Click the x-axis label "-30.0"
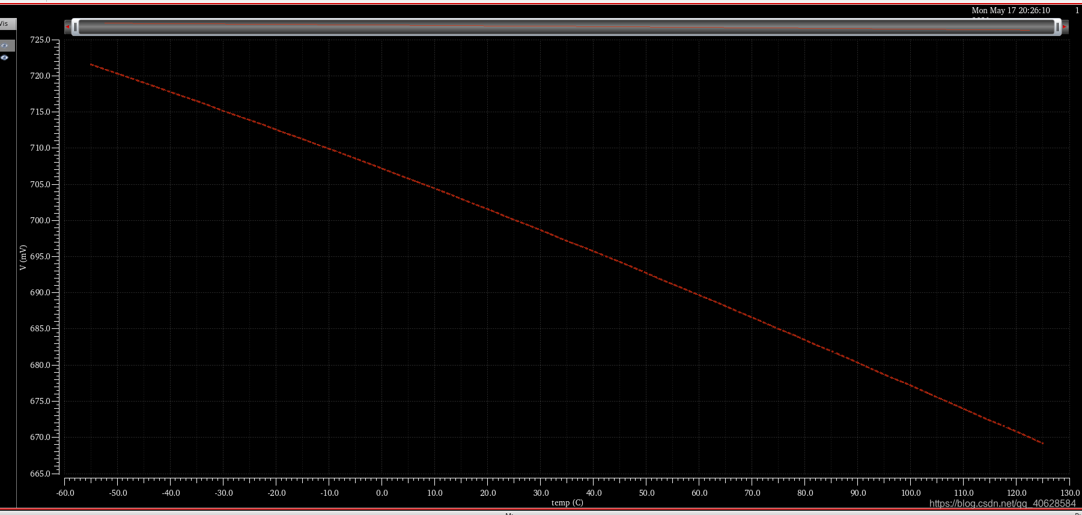This screenshot has width=1082, height=515. tap(223, 493)
